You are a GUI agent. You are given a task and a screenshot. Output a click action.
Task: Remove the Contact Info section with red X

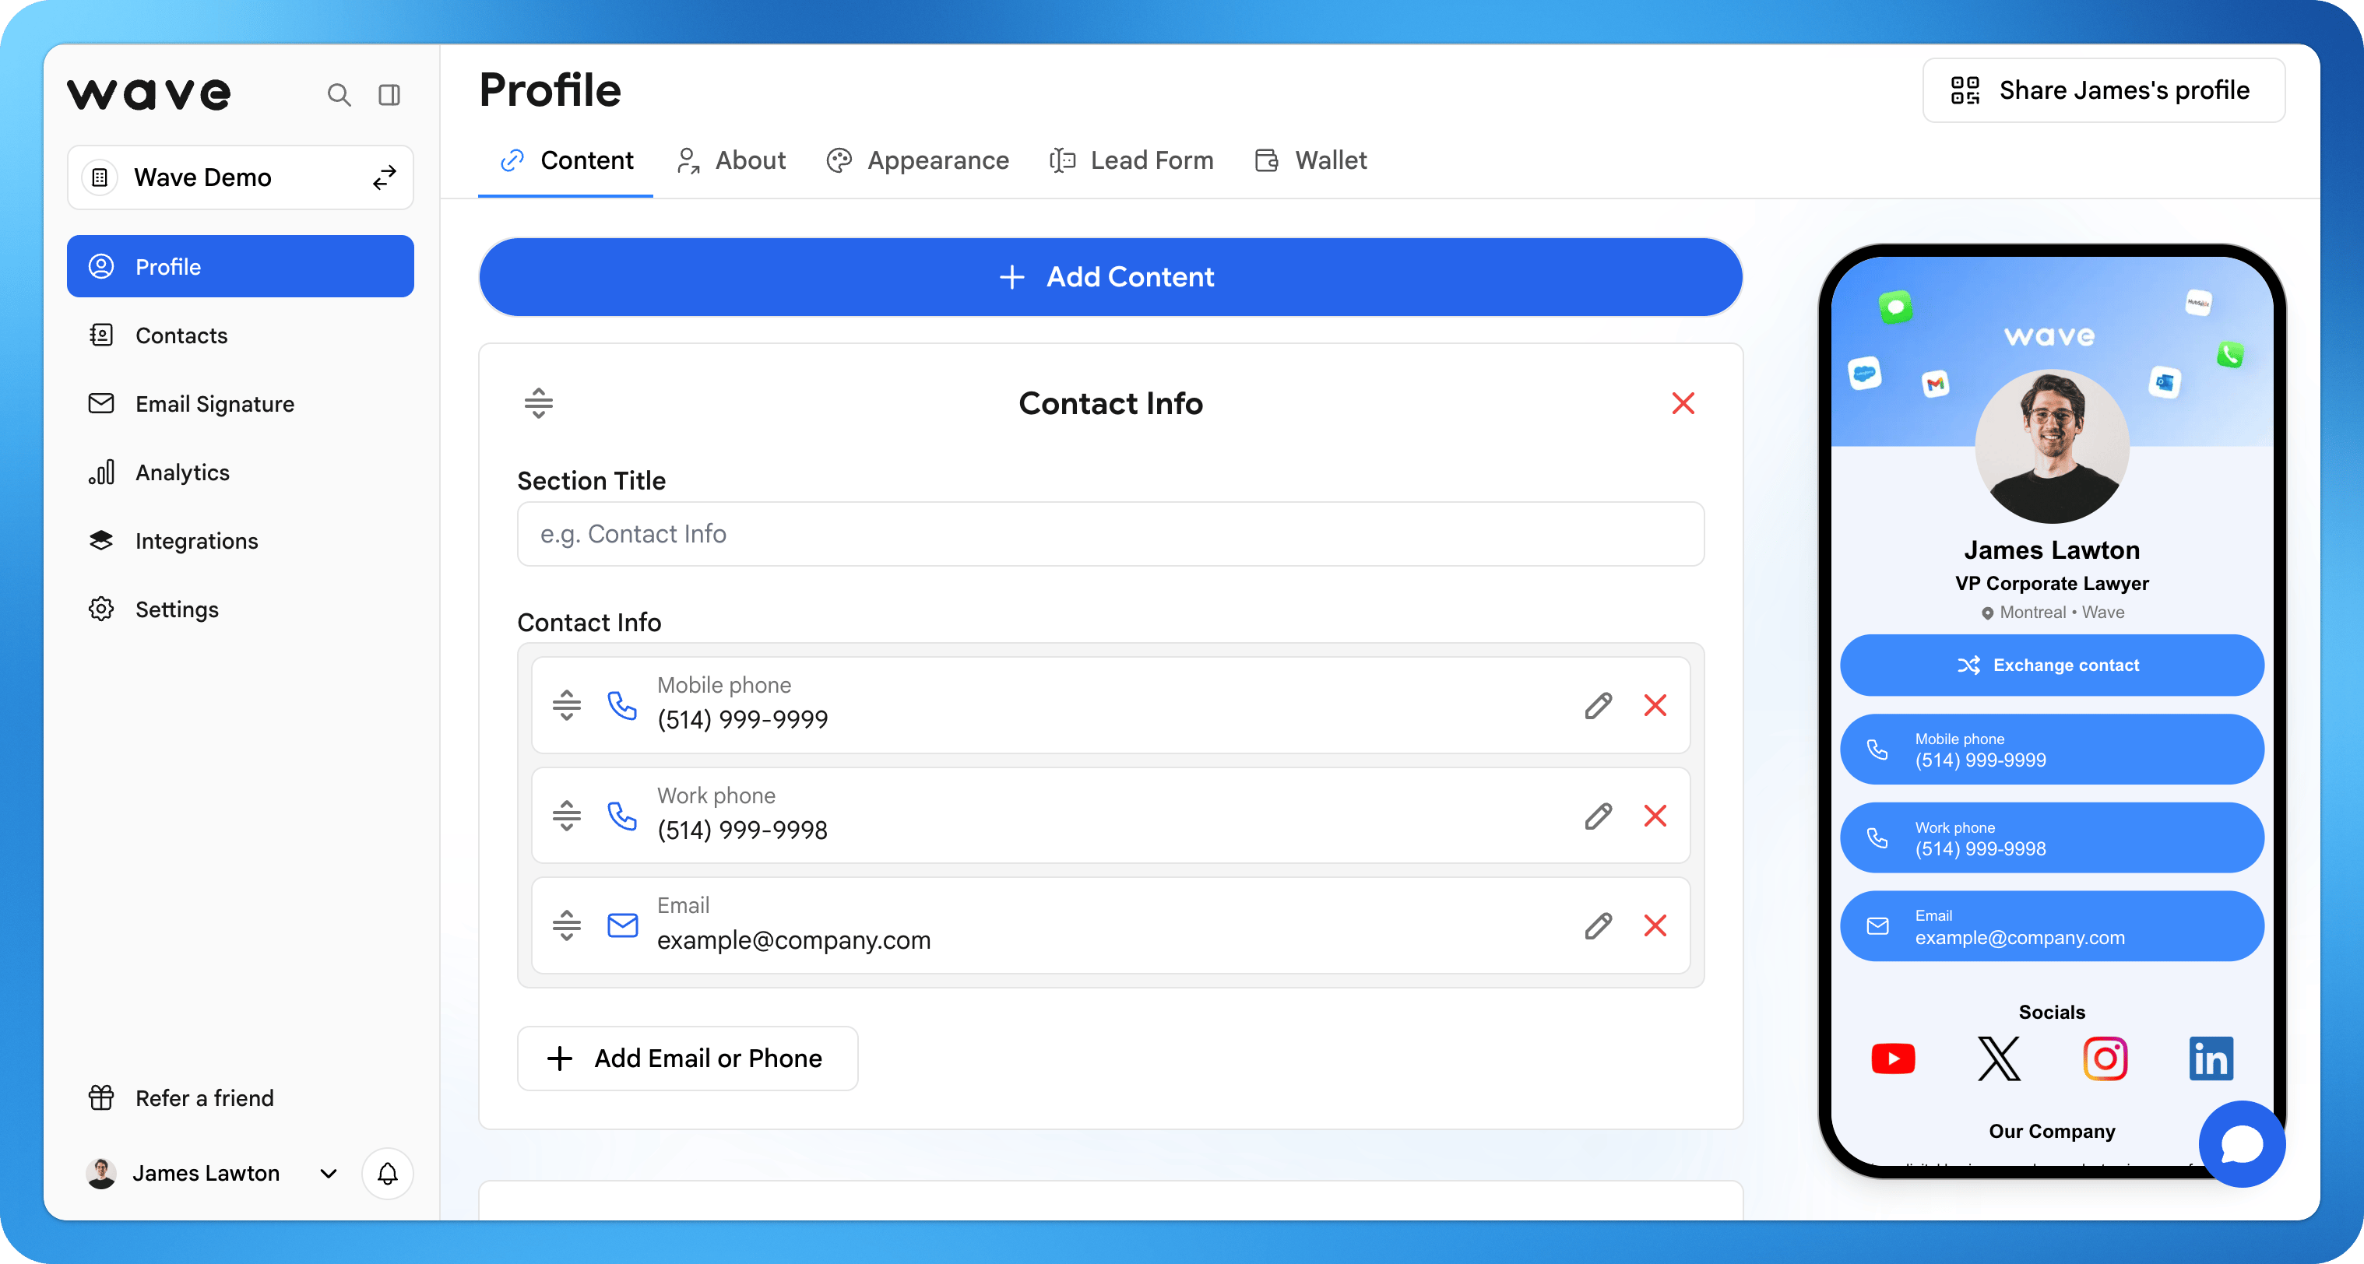(x=1683, y=402)
